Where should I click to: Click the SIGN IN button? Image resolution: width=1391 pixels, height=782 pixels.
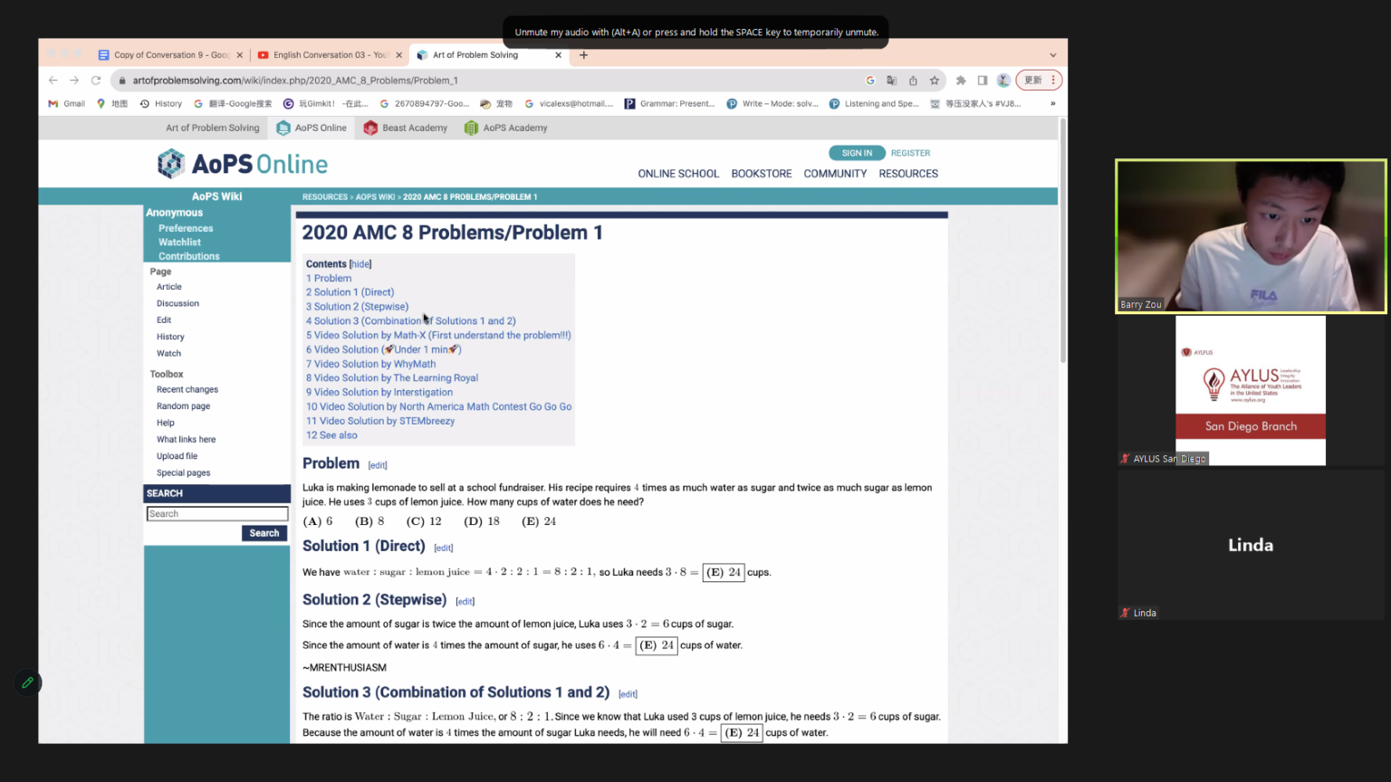pyautogui.click(x=857, y=153)
